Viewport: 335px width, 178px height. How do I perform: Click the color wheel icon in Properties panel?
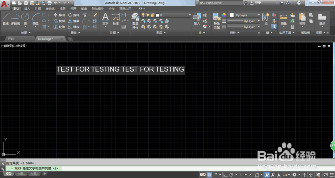(224, 15)
